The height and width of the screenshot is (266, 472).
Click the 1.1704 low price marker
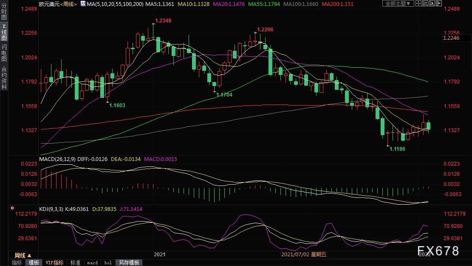click(224, 95)
